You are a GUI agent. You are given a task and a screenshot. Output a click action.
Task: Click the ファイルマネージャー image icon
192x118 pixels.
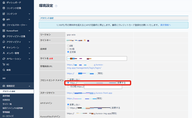pos(4,25)
